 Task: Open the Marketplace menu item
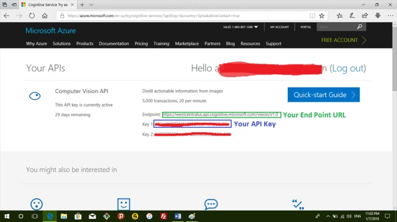(187, 44)
